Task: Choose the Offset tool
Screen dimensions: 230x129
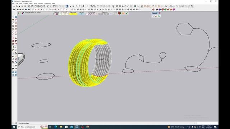Action: (16, 44)
